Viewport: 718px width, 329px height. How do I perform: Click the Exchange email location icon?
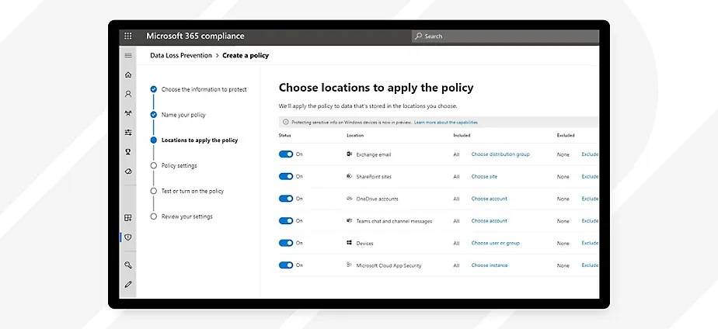[x=350, y=154]
